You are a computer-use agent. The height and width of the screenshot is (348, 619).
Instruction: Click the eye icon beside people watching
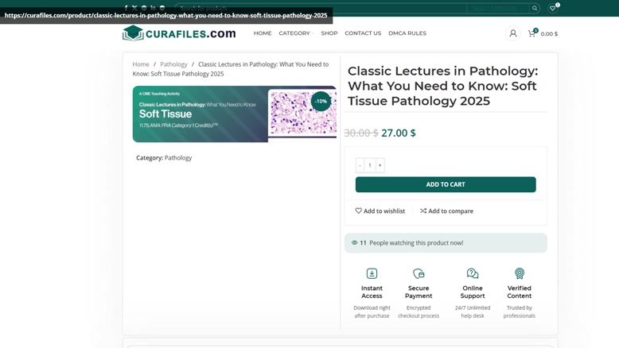coord(355,243)
